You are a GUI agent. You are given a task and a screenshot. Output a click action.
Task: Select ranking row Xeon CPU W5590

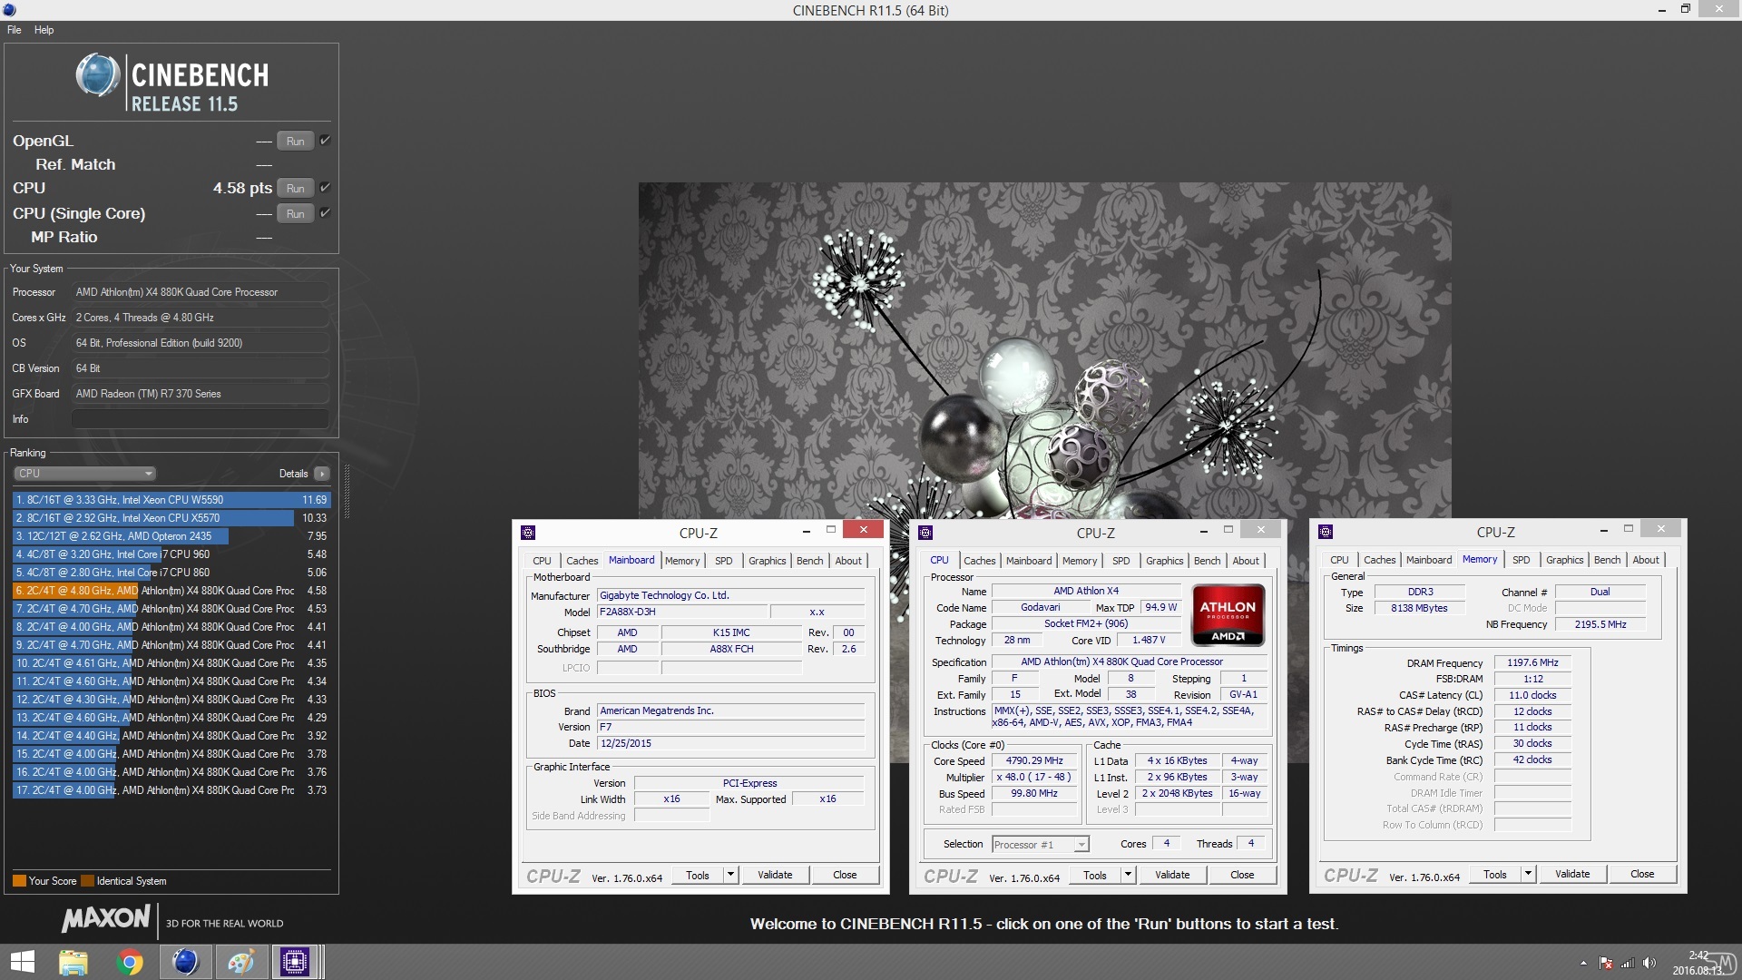click(171, 500)
